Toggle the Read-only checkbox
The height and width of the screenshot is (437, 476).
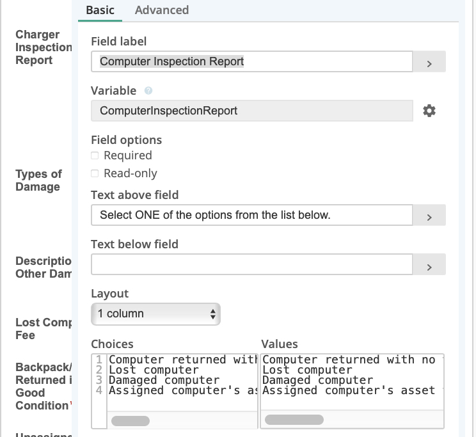click(x=95, y=173)
